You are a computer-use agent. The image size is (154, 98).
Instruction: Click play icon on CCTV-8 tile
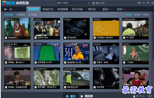(x=6, y=87)
